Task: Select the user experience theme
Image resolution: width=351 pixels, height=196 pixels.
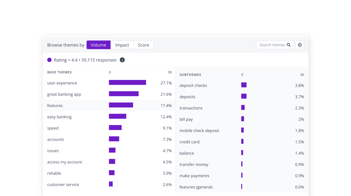Action: (x=62, y=83)
